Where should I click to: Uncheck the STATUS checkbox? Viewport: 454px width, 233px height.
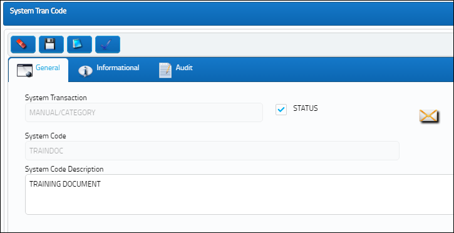pos(281,110)
